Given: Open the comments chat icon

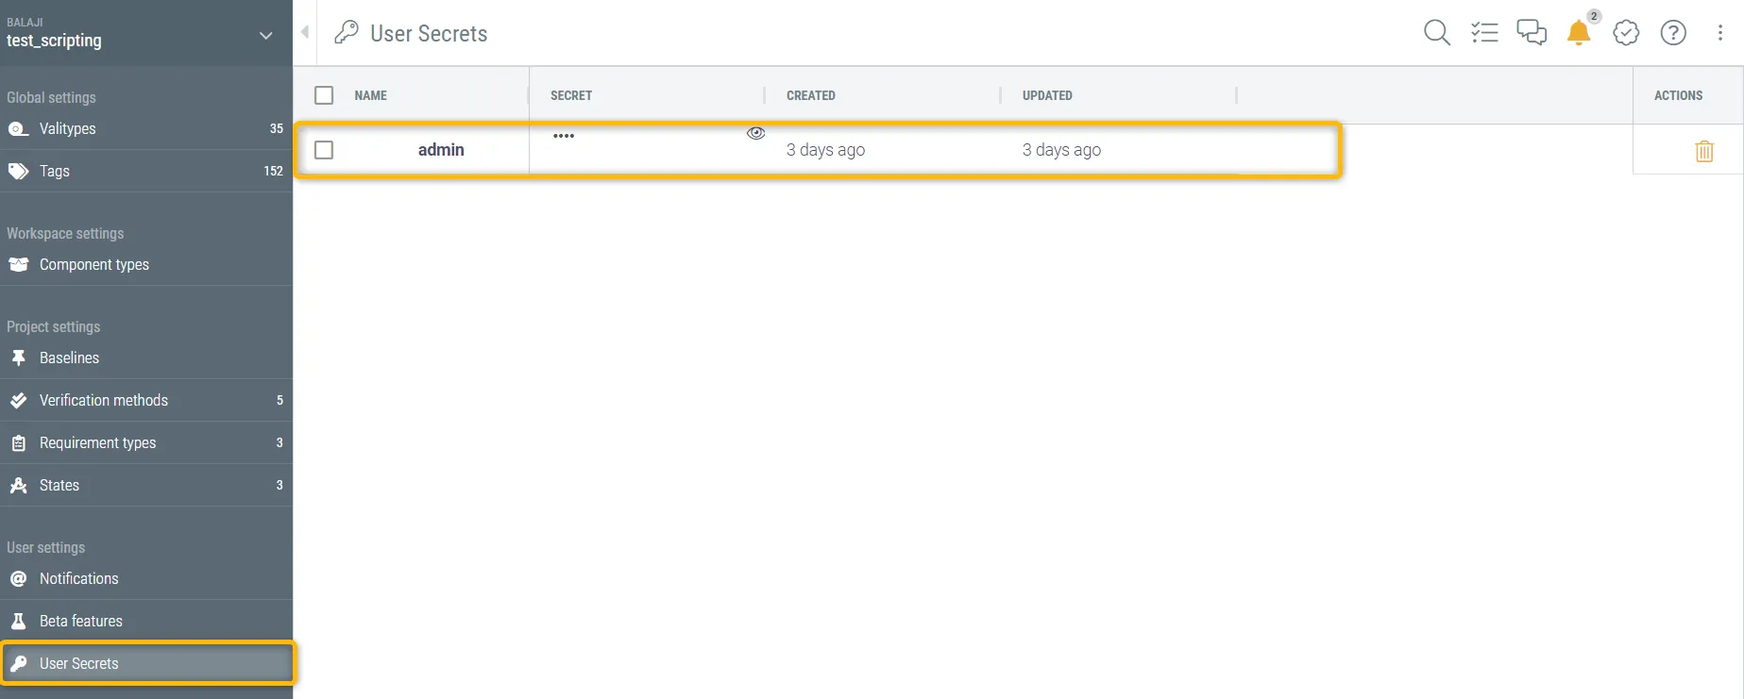Looking at the screenshot, I should (1532, 33).
